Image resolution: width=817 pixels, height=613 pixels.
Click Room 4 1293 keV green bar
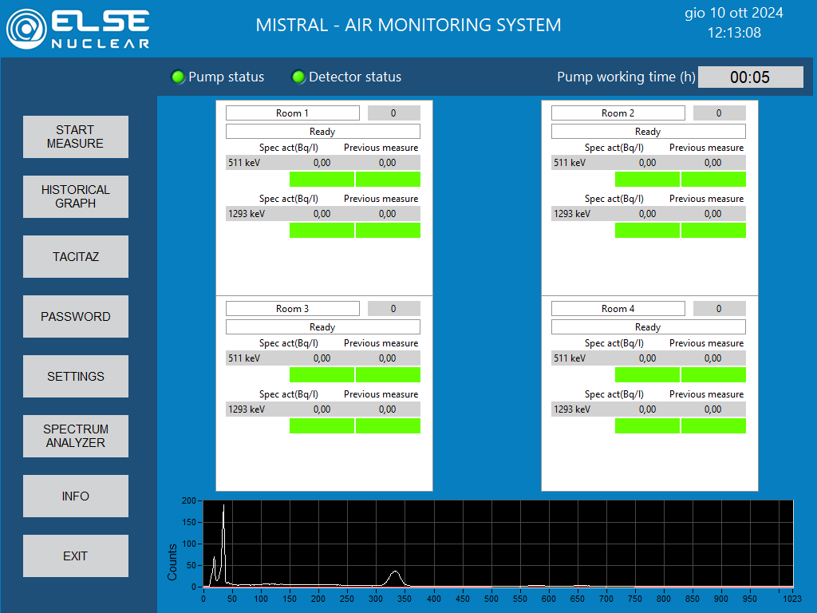[647, 425]
